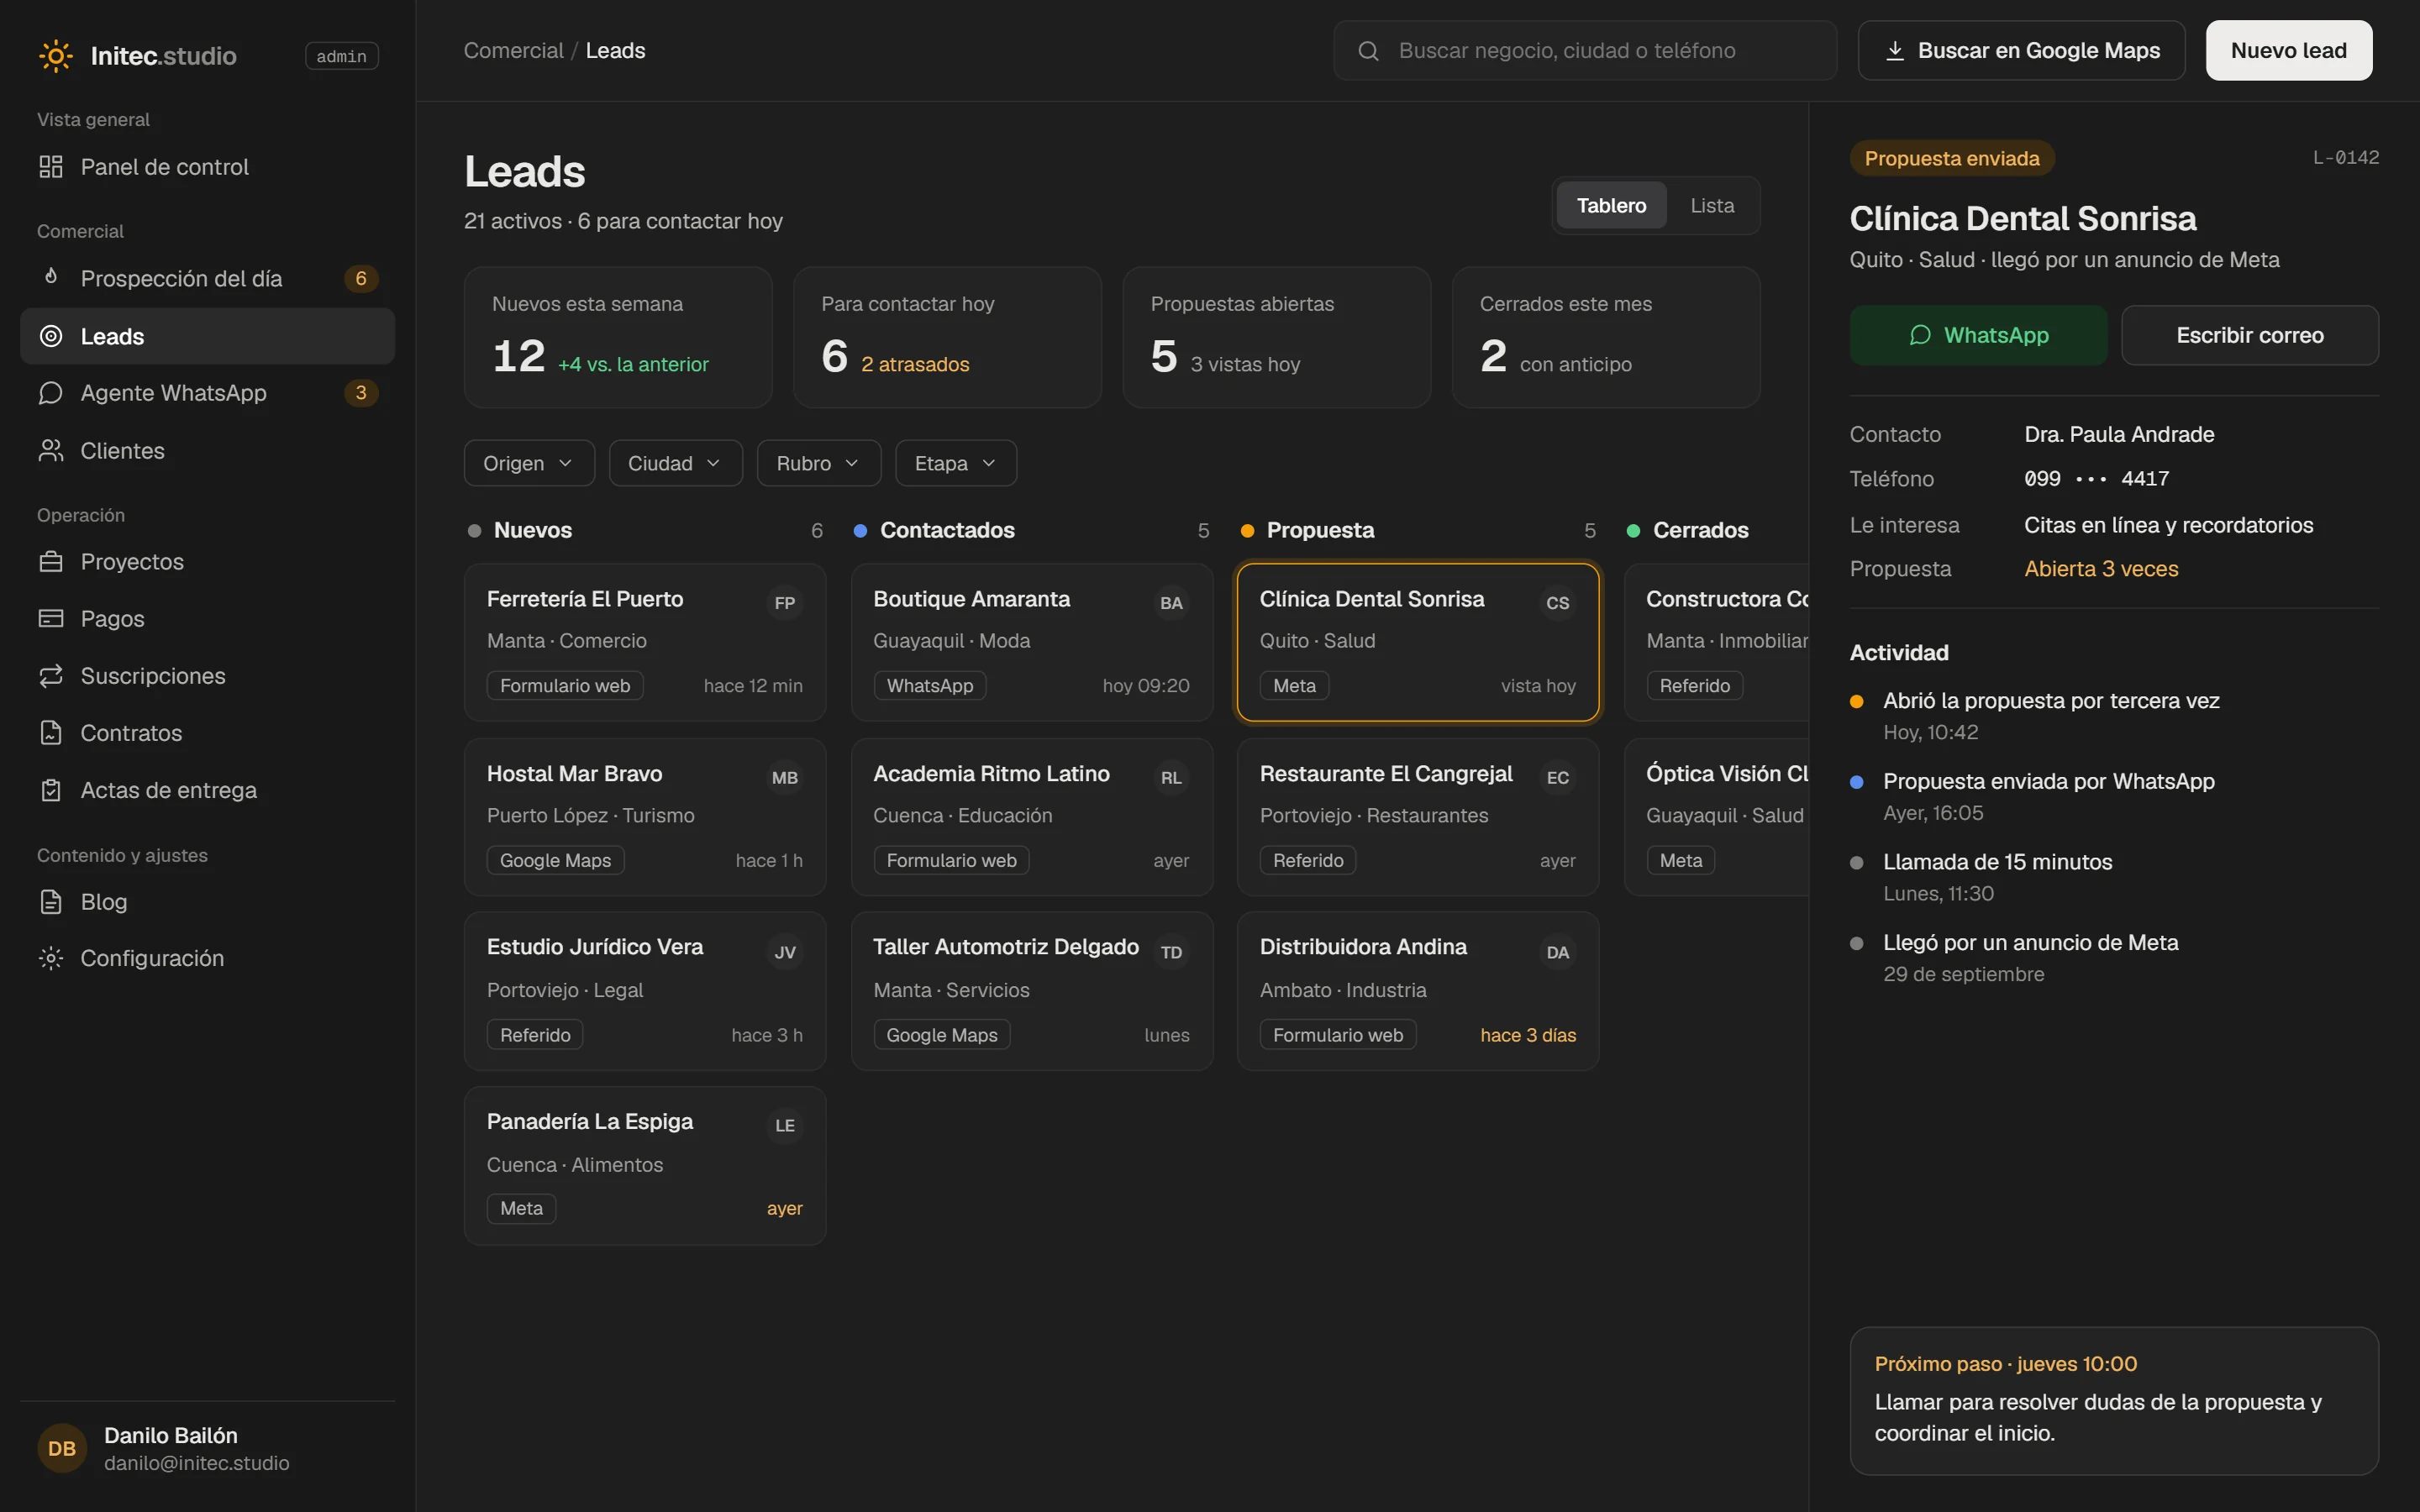Click the FP avatar on Ferretería El Puerto
Image resolution: width=2420 pixels, height=1512 pixels.
[785, 603]
